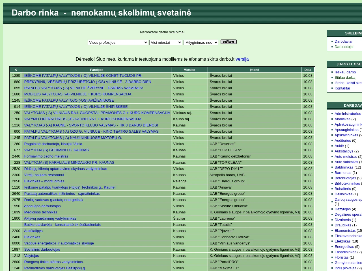Select the Analitikas profession category
Viewport: 362px width, 271px height.
pos(342,119)
